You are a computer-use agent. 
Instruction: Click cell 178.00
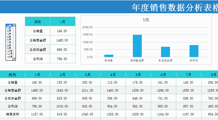pyautogui.click(x=138, y=82)
